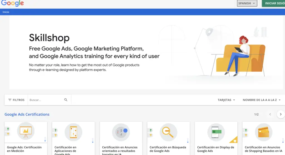Open Certificación en Anuncios de Shopping title

pos(263,149)
